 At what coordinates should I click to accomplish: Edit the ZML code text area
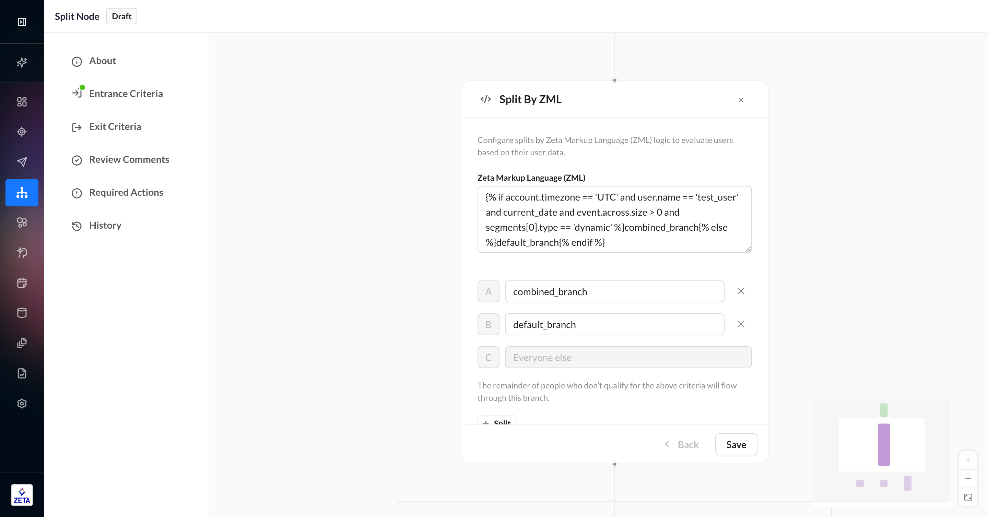(x=614, y=220)
